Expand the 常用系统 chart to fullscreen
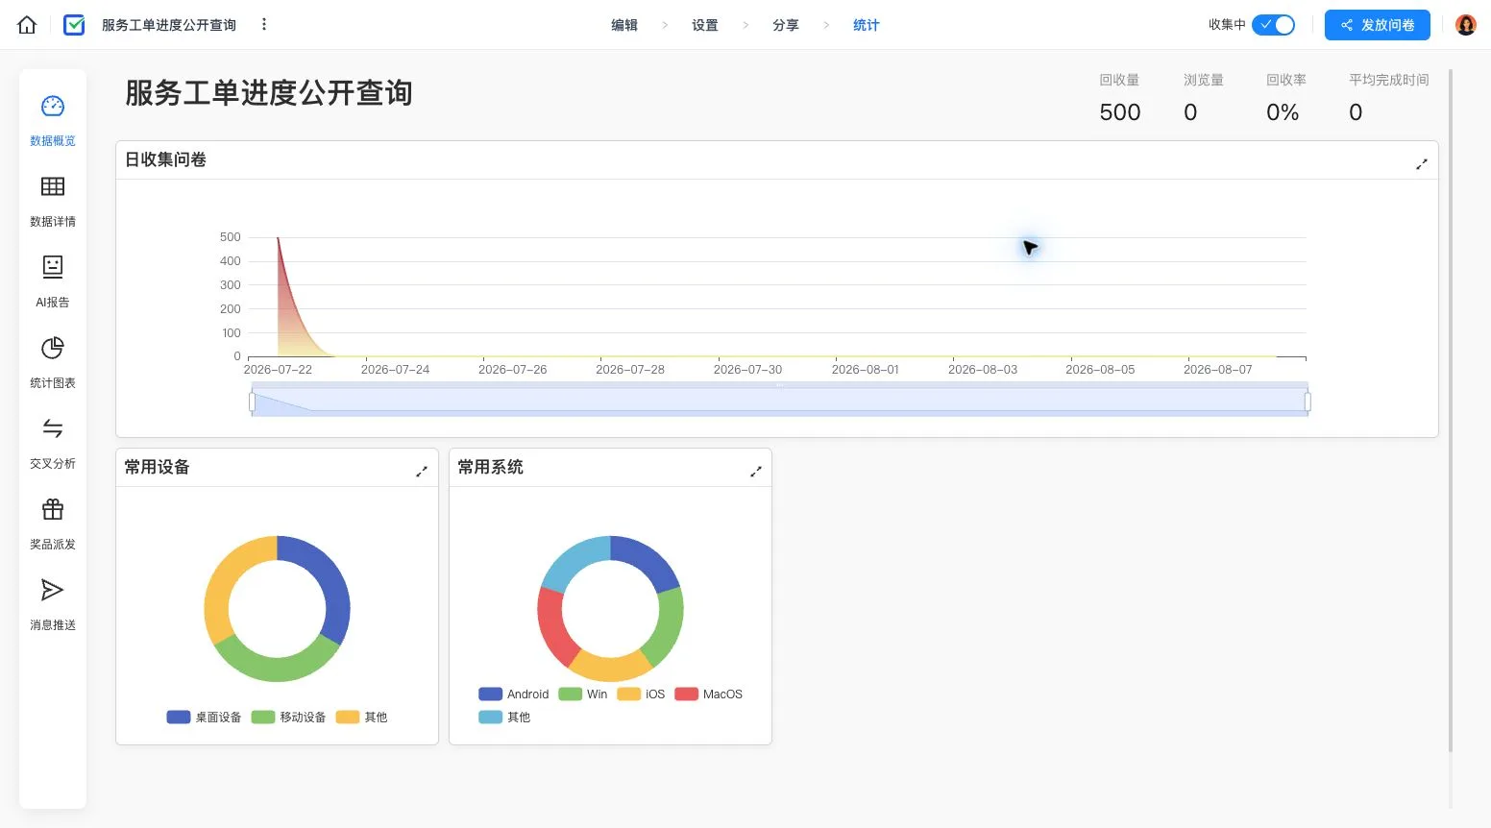The height and width of the screenshot is (828, 1491). (755, 472)
